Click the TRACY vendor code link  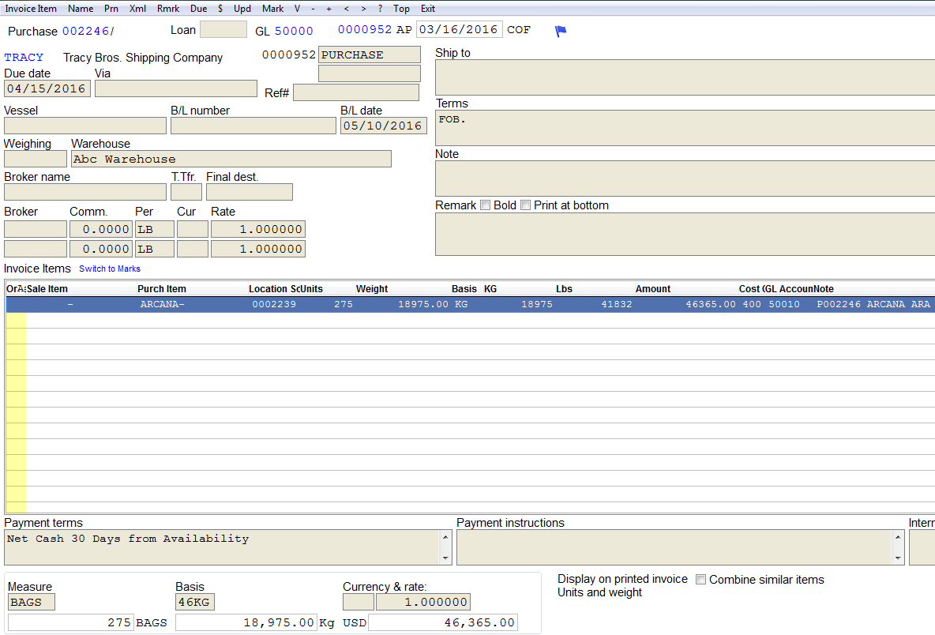(24, 57)
